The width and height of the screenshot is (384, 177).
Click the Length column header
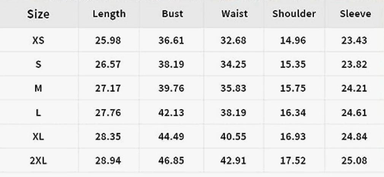pos(109,14)
